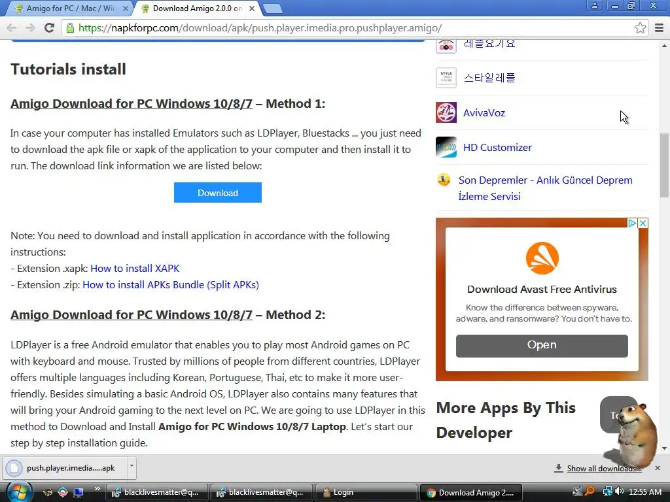Open the 스타일레플 app link
This screenshot has height=502, width=670.
click(489, 78)
